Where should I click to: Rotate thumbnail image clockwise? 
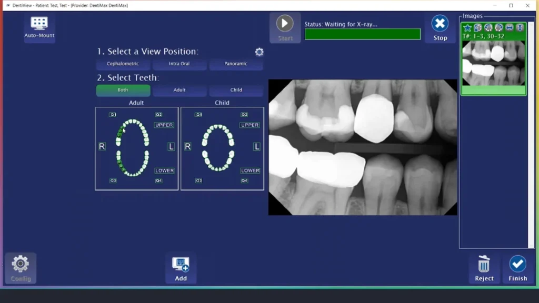[499, 28]
